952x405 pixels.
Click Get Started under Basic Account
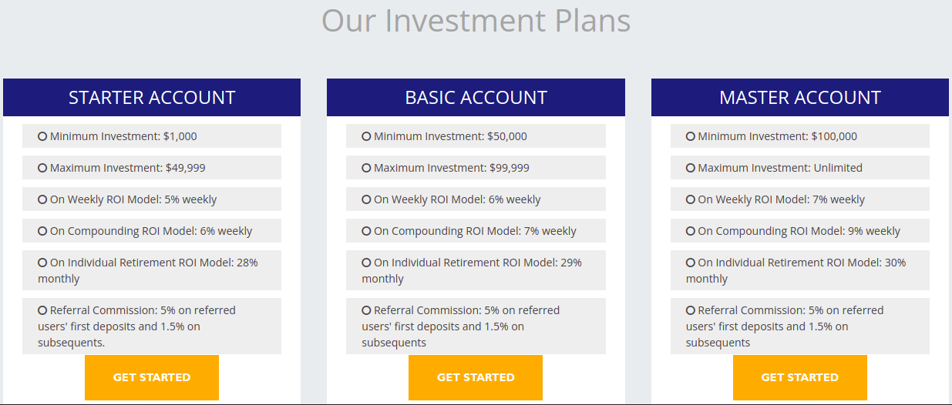476,377
